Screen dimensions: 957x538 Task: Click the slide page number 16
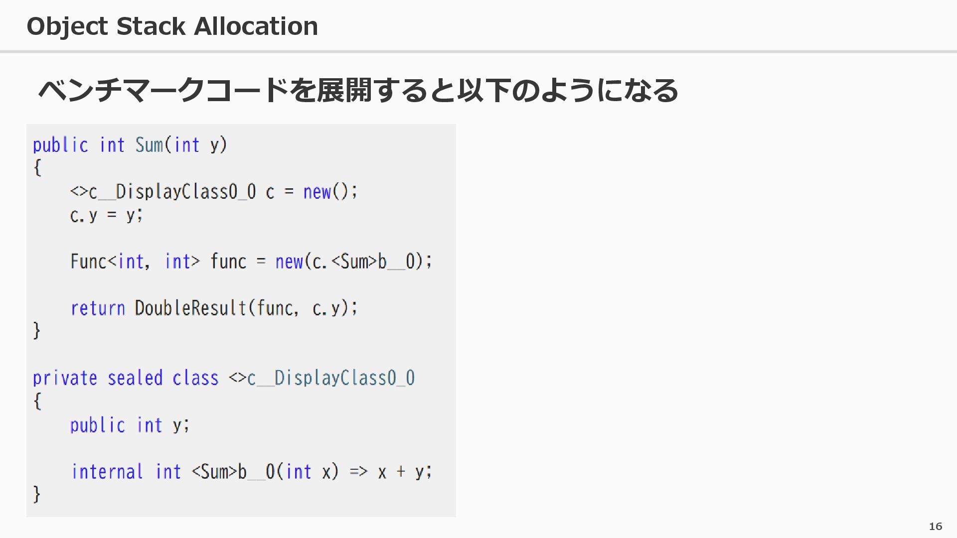click(936, 526)
